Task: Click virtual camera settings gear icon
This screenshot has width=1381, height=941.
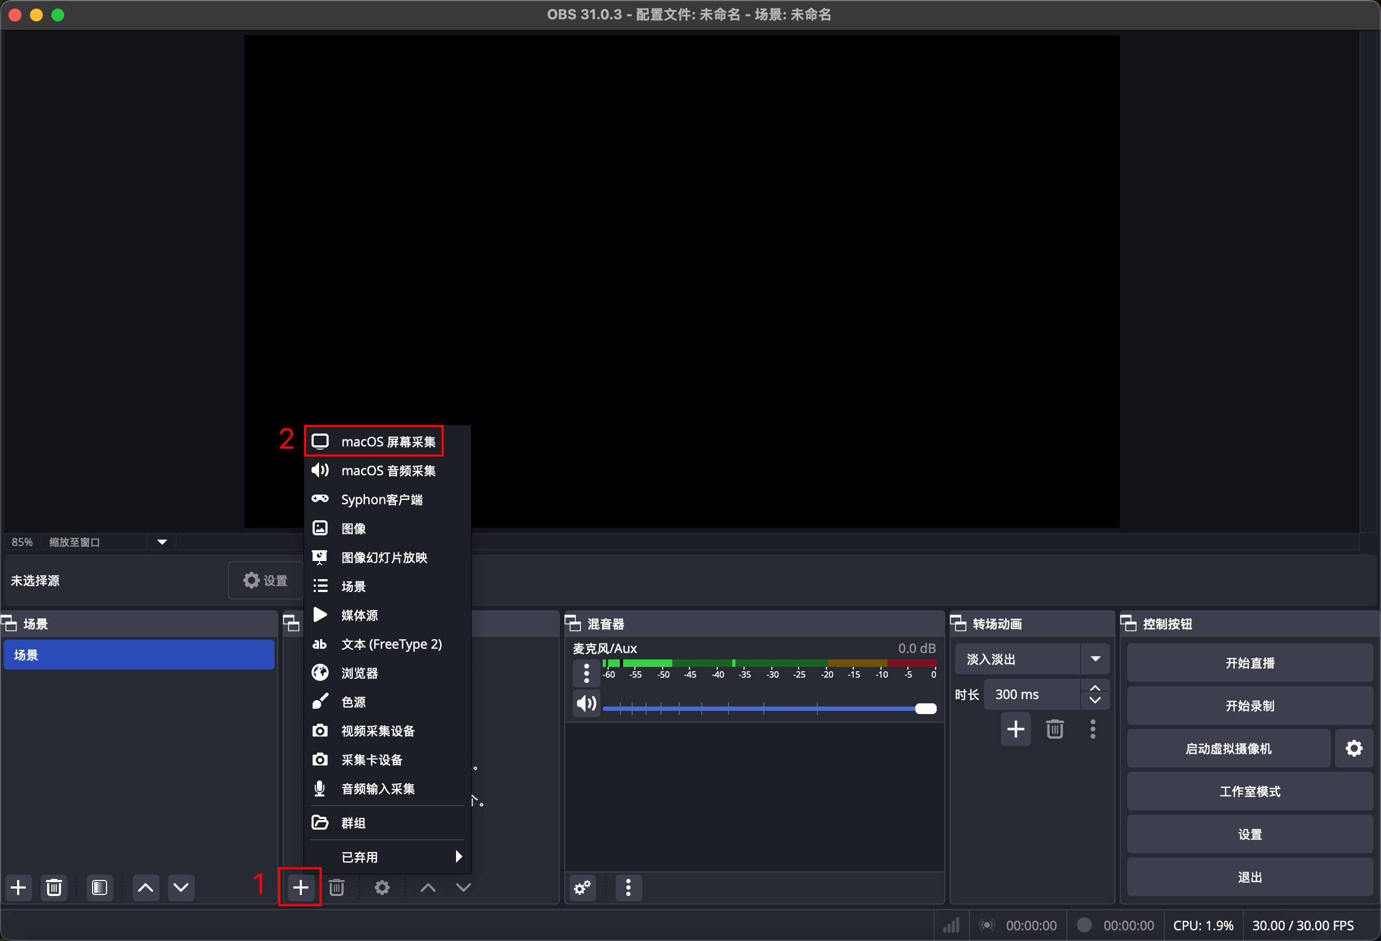Action: (1354, 748)
